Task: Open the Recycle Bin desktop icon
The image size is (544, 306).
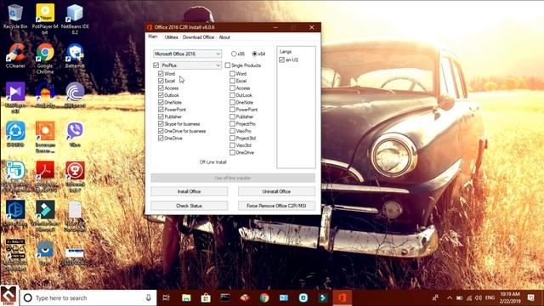Action: [15, 17]
